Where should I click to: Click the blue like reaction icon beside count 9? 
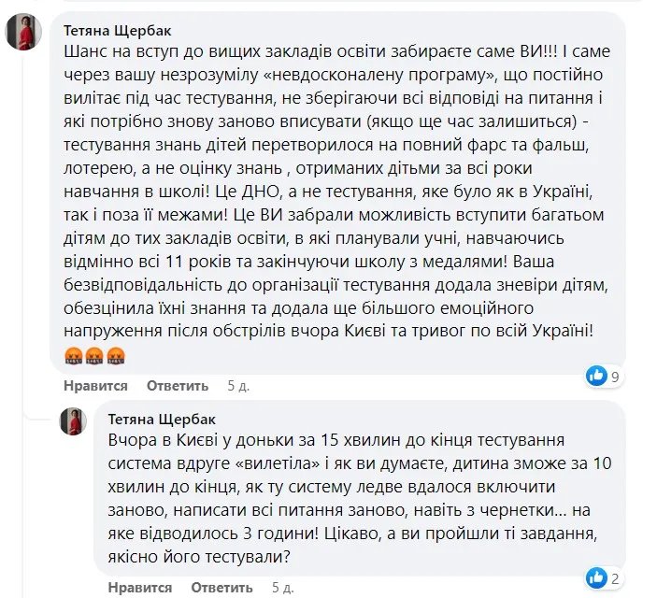coord(595,376)
